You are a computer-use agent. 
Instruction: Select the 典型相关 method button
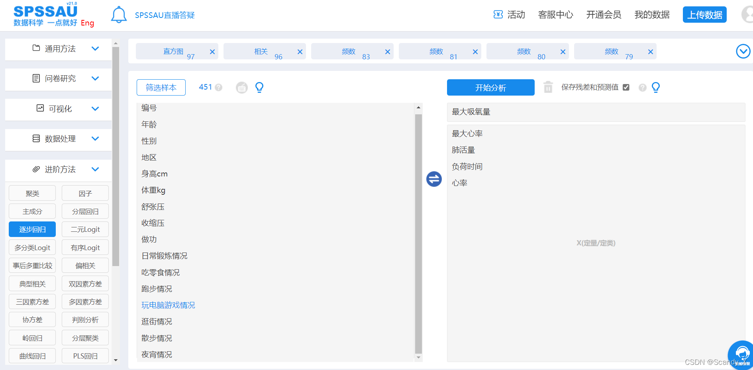(x=32, y=284)
